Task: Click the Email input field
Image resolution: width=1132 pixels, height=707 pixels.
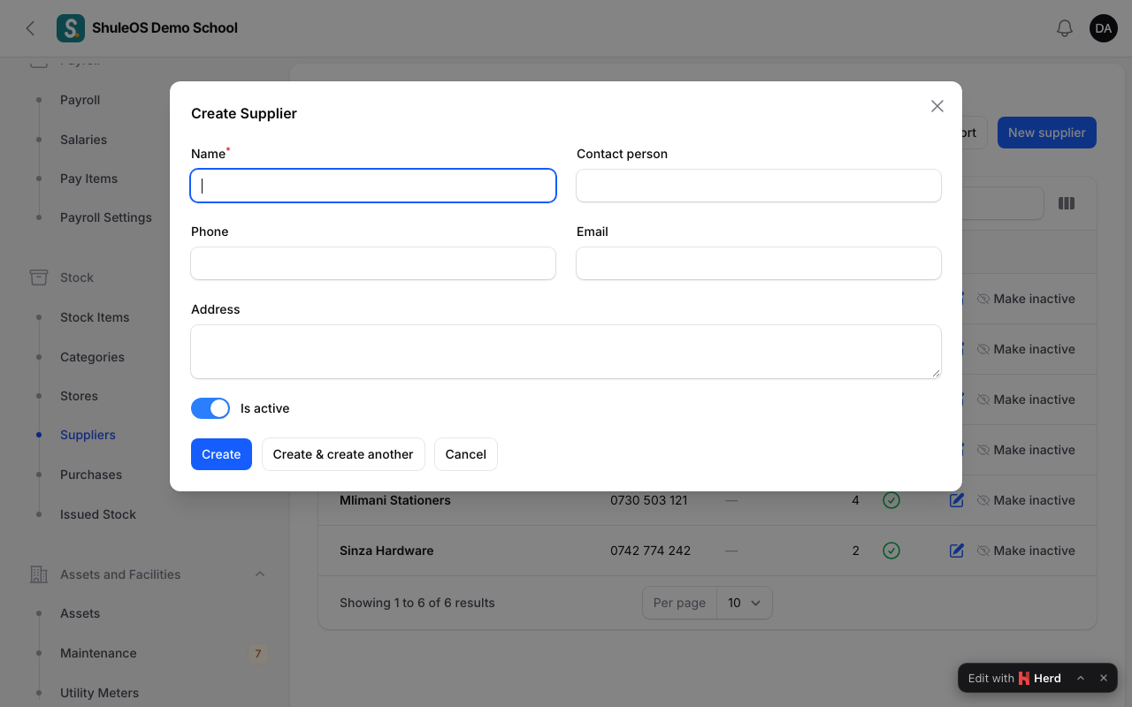Action: 759,263
